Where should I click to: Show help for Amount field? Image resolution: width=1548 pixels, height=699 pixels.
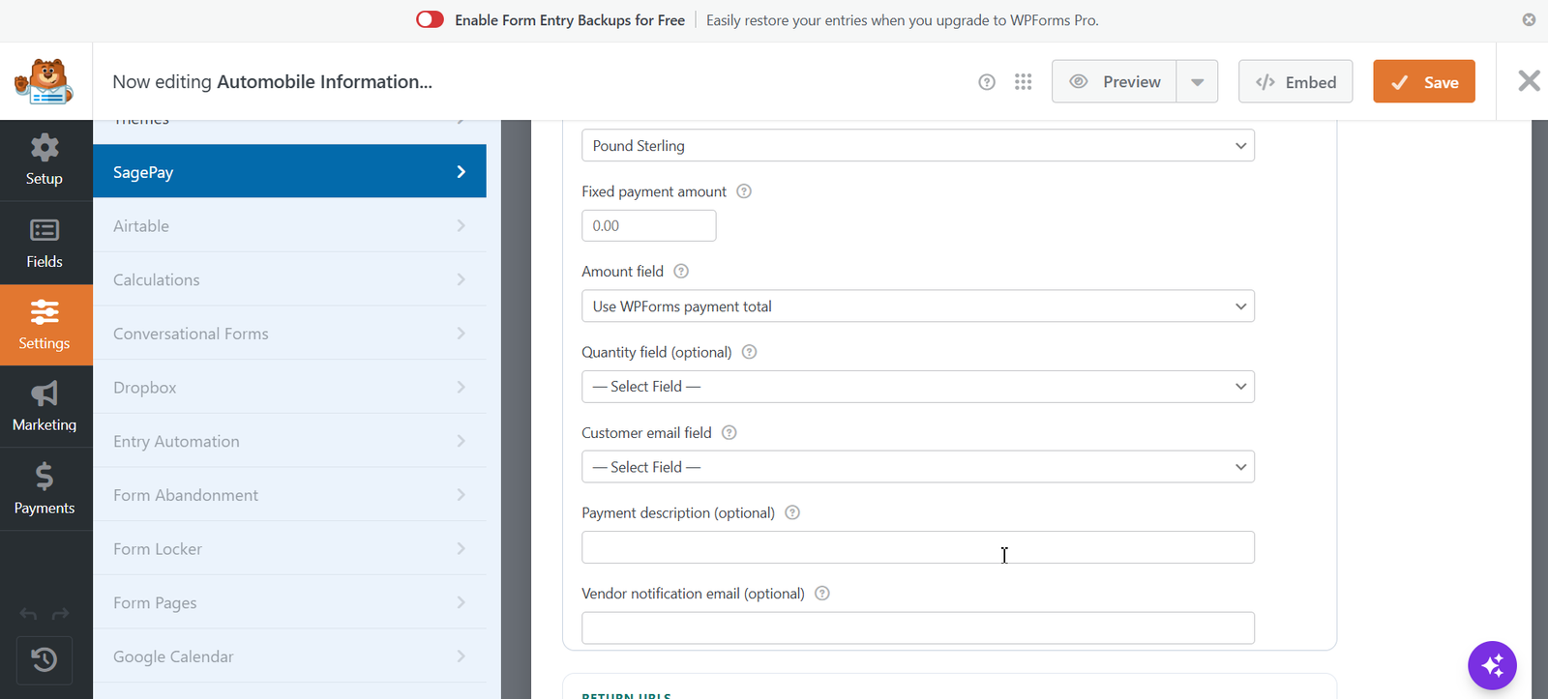(681, 272)
